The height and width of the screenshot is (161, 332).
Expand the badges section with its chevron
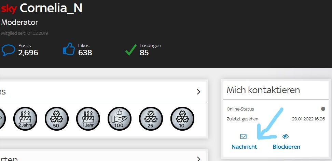pos(199,92)
